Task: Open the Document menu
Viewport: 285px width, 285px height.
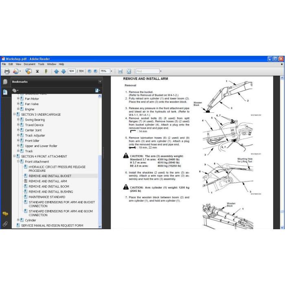Action: click(29, 64)
